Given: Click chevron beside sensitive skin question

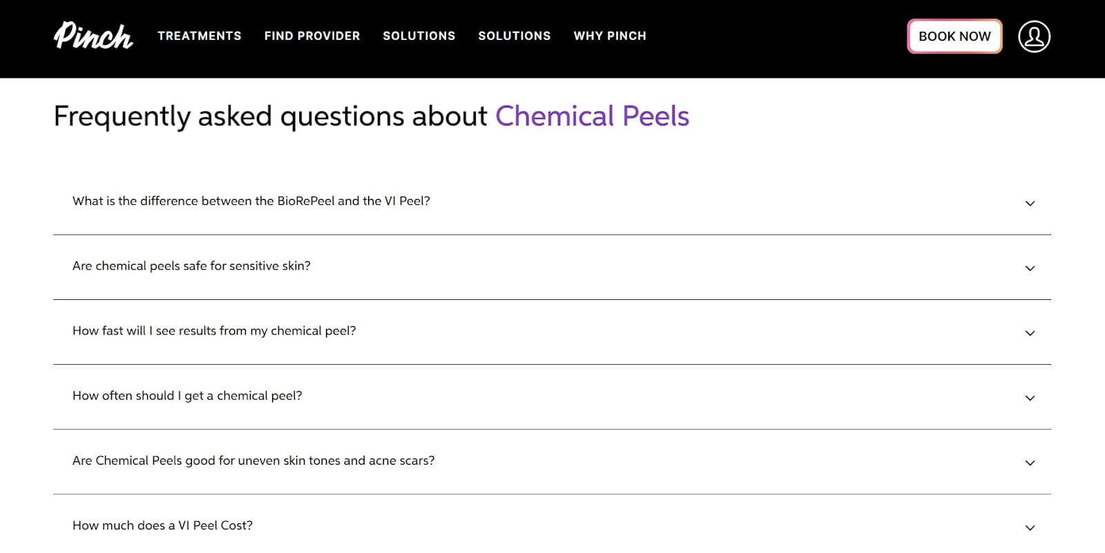Looking at the screenshot, I should [x=1030, y=268].
